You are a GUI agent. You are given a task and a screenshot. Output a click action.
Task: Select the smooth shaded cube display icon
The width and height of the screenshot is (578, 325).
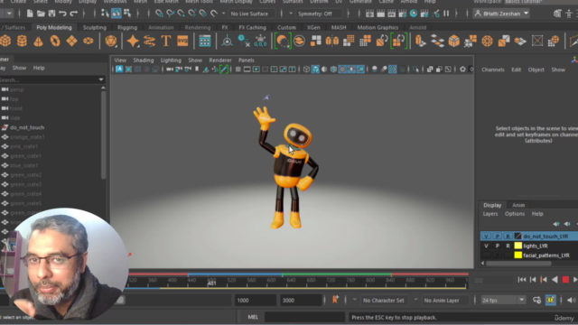coord(315,70)
